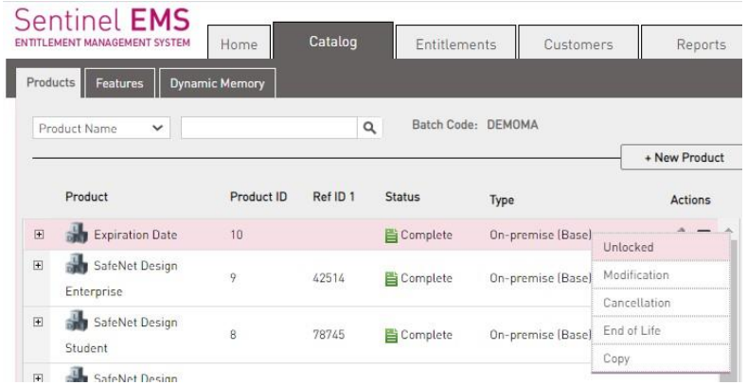Image resolution: width=747 pixels, height=385 pixels.
Task: Switch to the Entitlements tab
Action: point(458,44)
